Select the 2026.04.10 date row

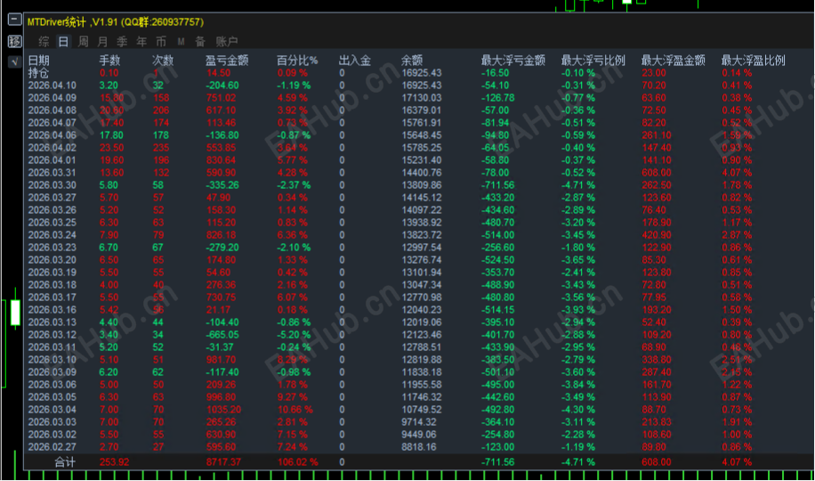pyautogui.click(x=52, y=86)
